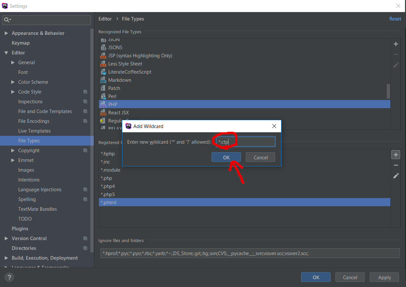Screen dimensions: 406x287
Task: Click the Perl file type icon
Action: coord(103,96)
